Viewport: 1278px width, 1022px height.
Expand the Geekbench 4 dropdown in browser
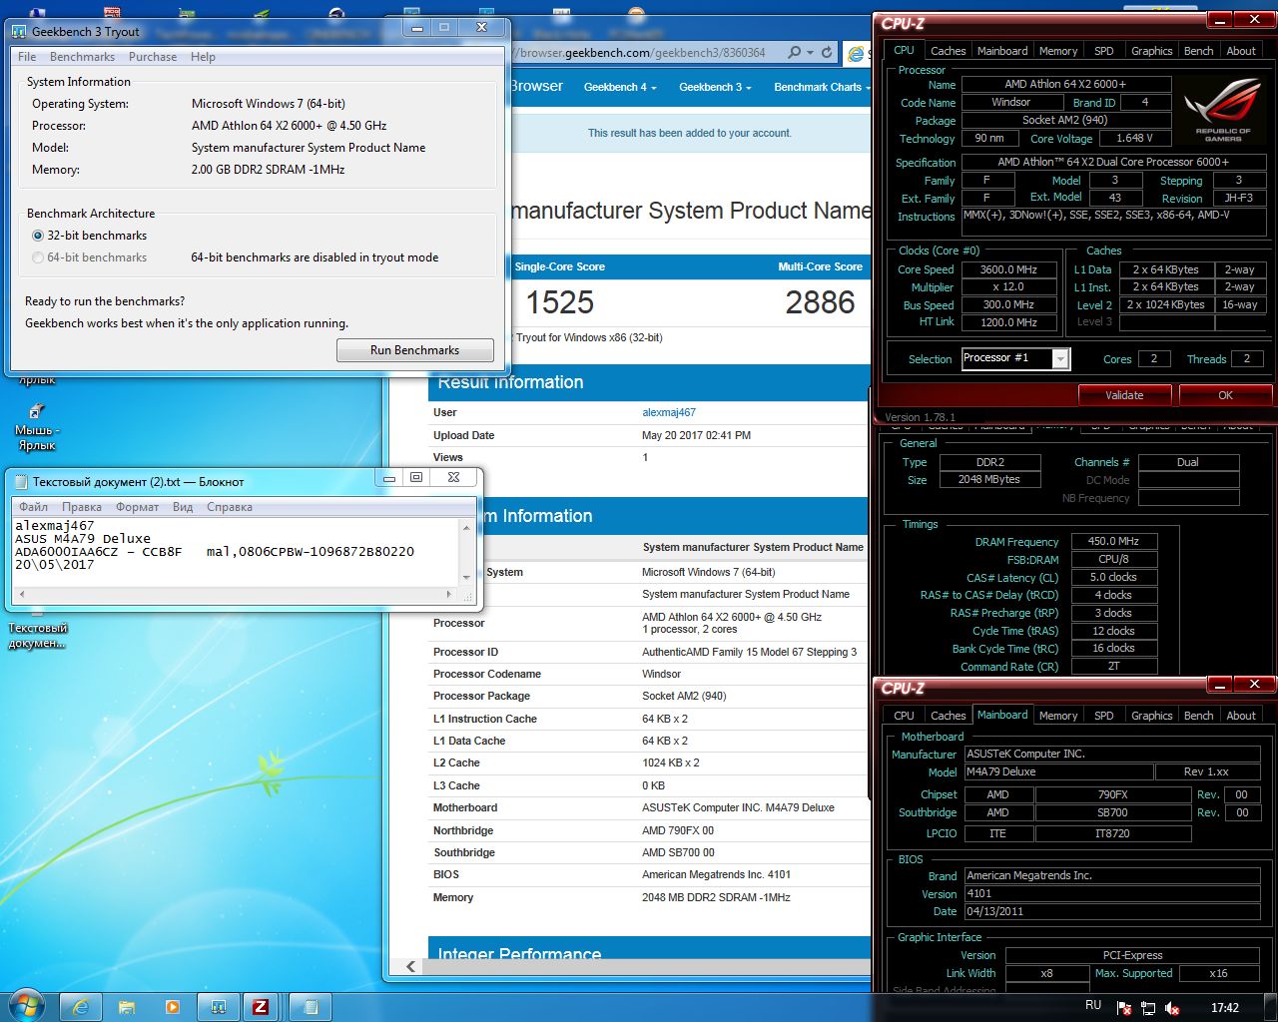pos(620,87)
